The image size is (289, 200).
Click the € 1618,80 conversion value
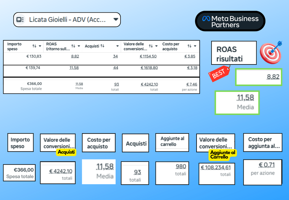coord(149,68)
